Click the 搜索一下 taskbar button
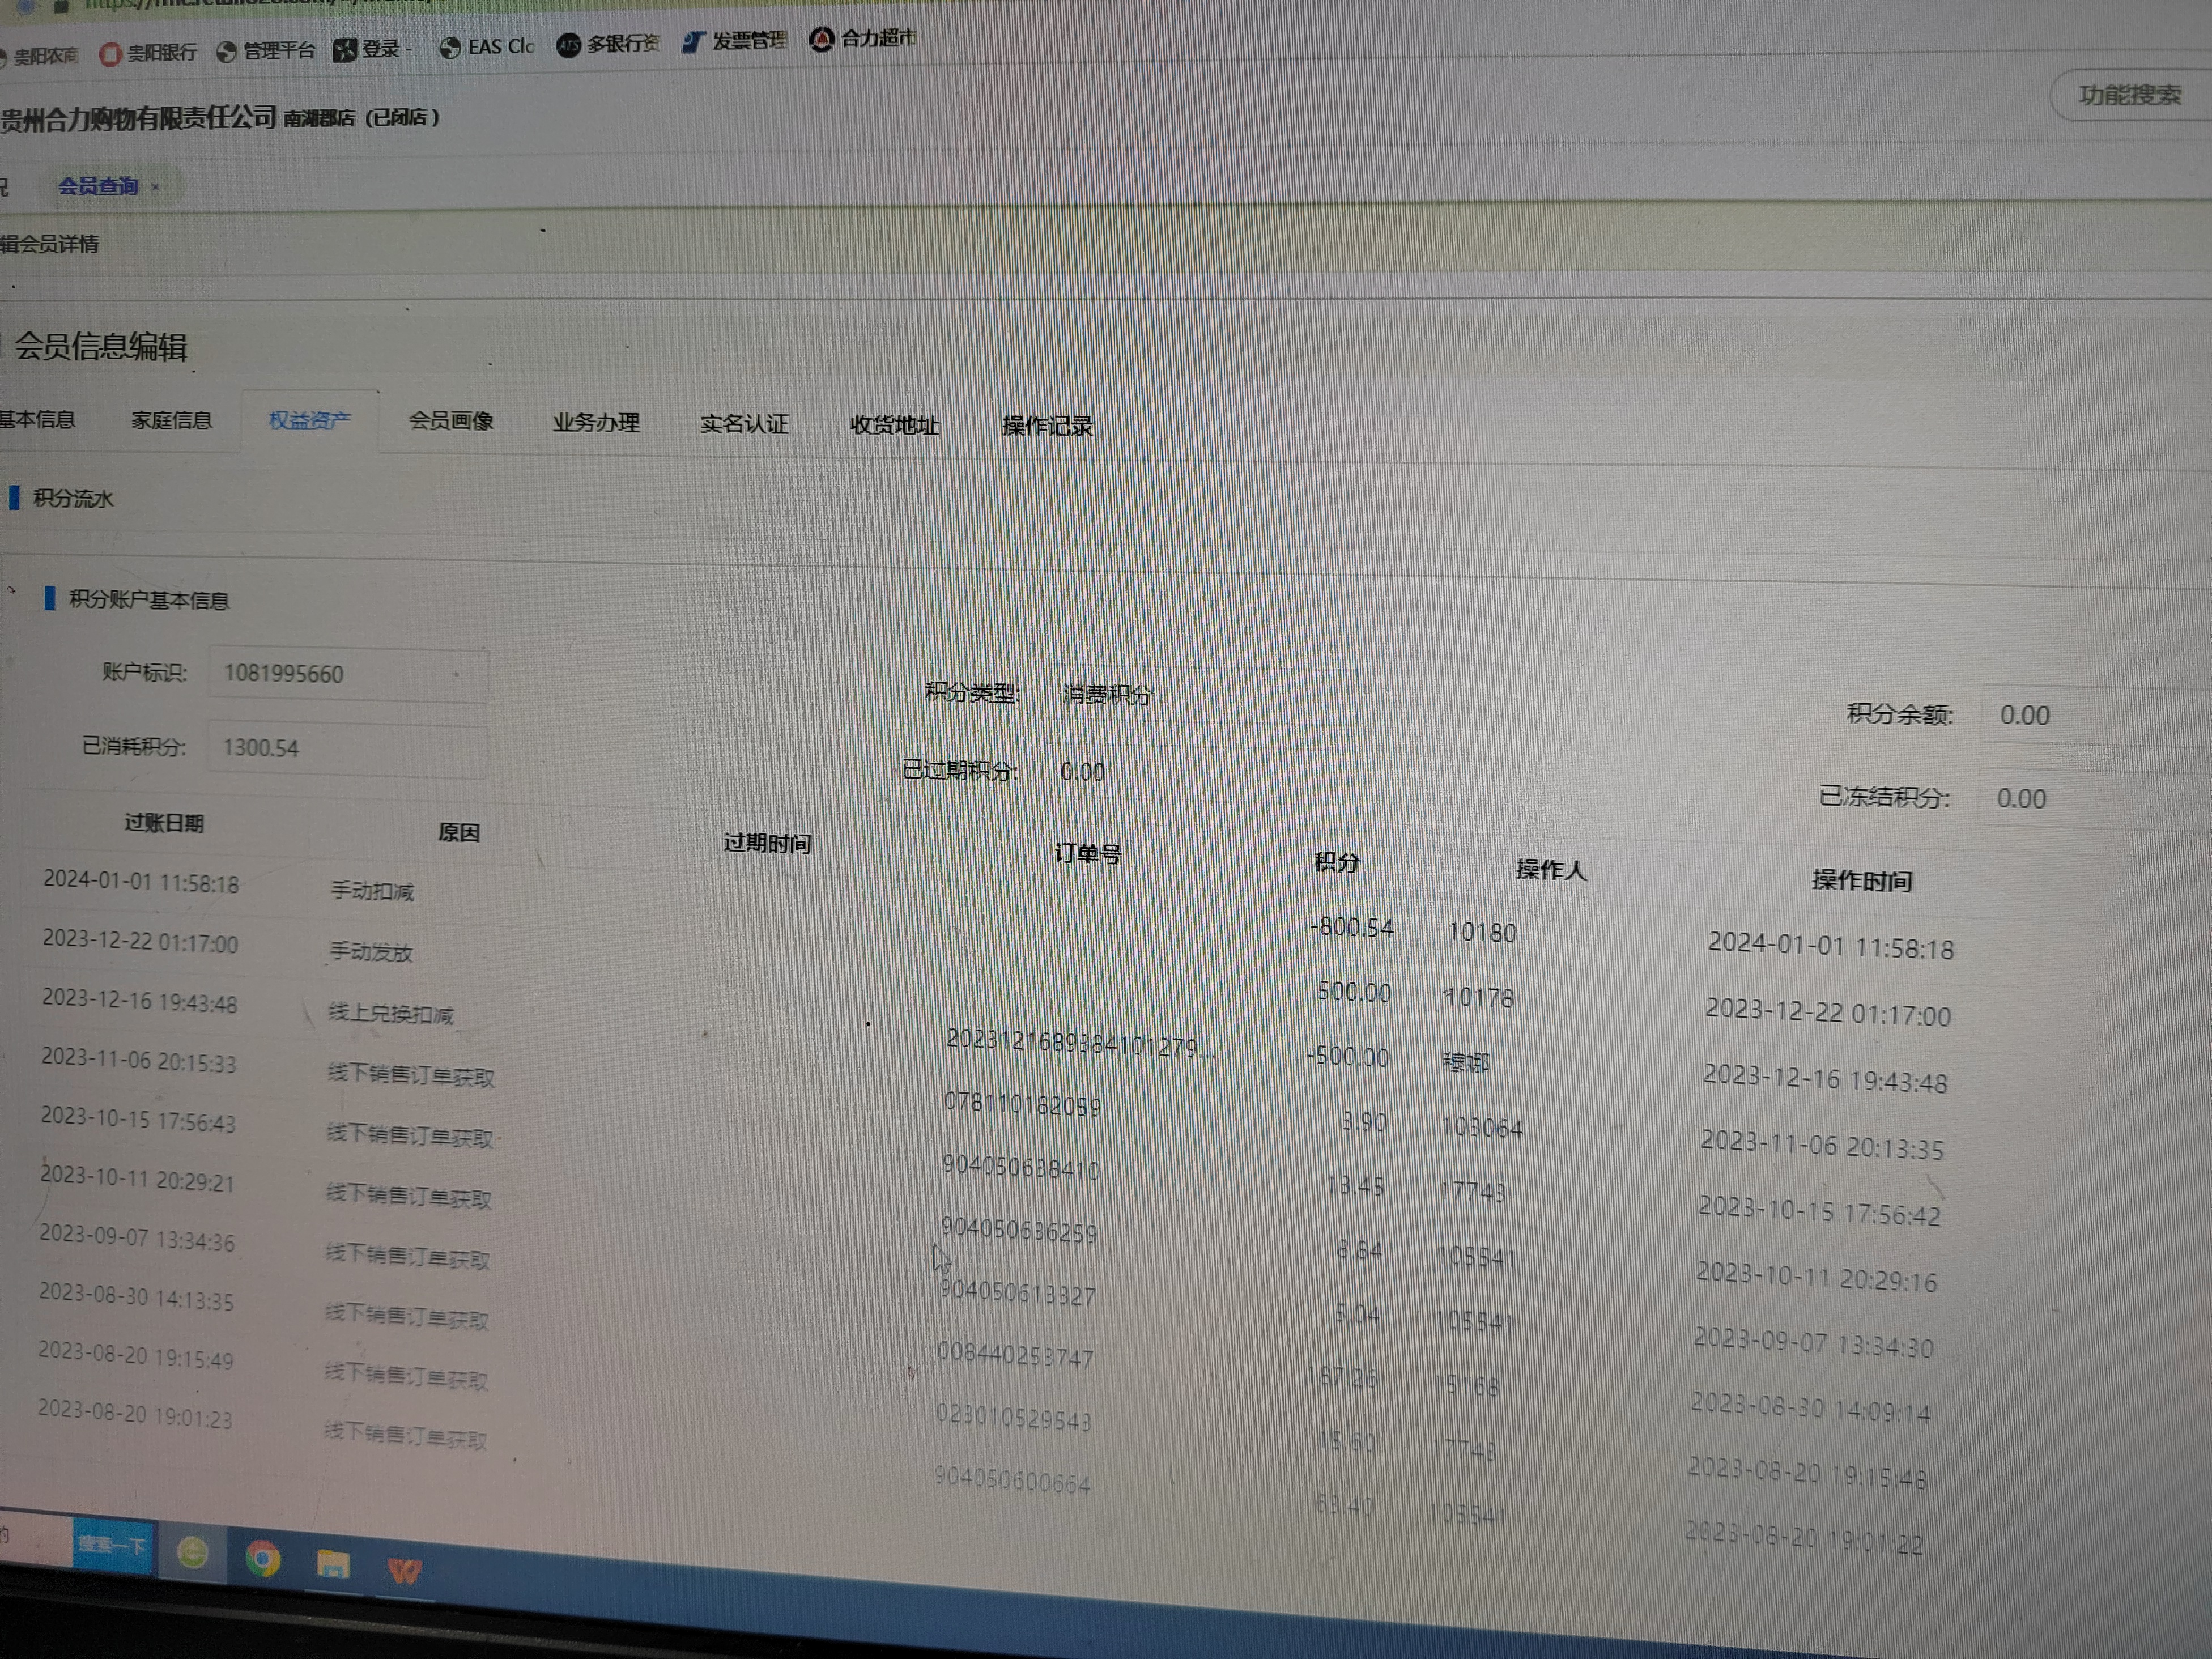Viewport: 2212px width, 1659px height. click(112, 1545)
